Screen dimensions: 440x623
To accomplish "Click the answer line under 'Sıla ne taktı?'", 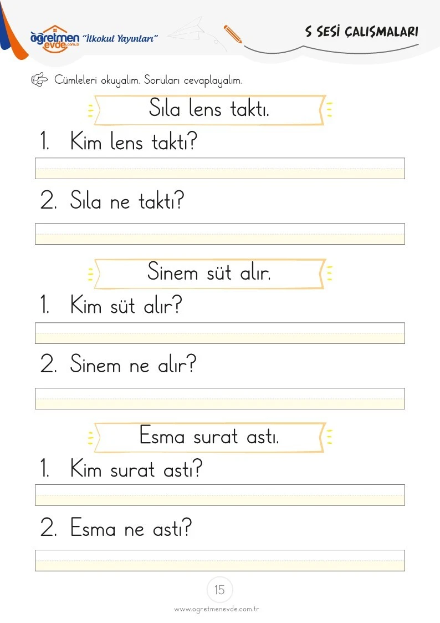I will tap(220, 234).
